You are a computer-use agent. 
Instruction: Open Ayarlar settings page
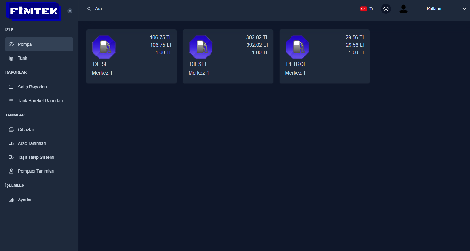[25, 200]
